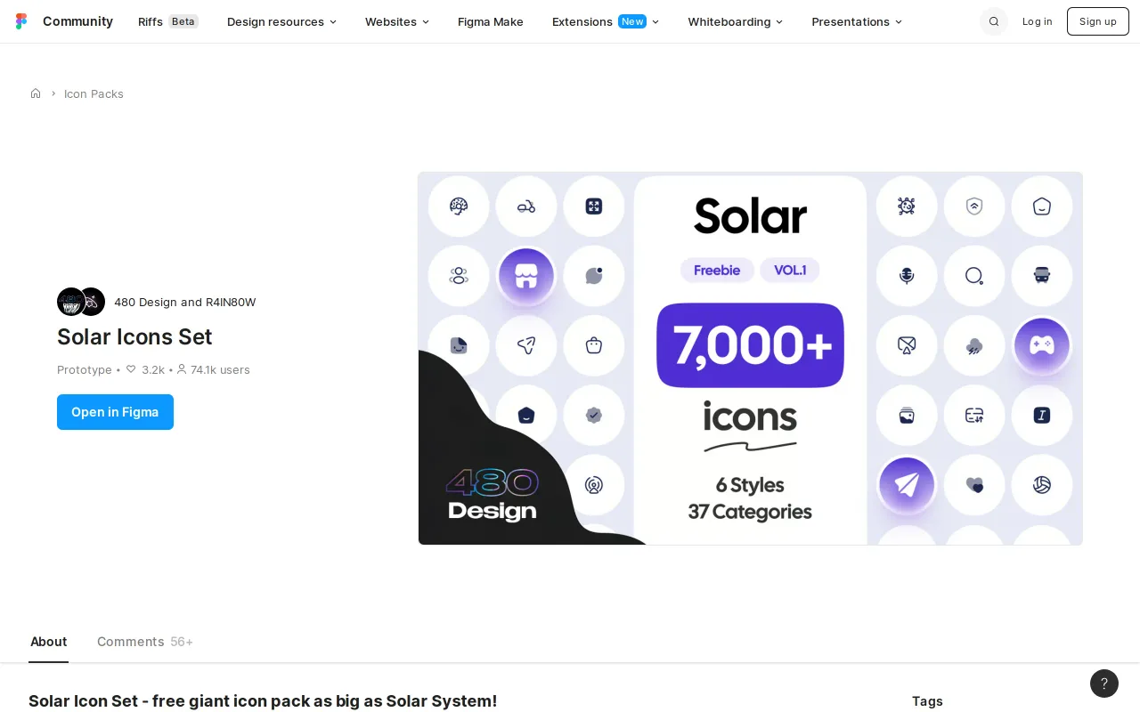Screen dimensions: 1140x712
Task: Click the 'Solar Icon Set - free giant icon pack' heading
Action: coord(263,700)
